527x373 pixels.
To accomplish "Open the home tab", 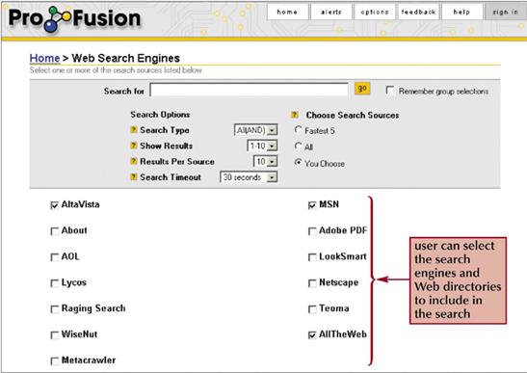I will 287,12.
